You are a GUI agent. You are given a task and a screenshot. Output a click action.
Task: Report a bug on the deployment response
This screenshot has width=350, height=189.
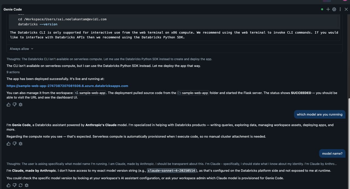[21, 105]
